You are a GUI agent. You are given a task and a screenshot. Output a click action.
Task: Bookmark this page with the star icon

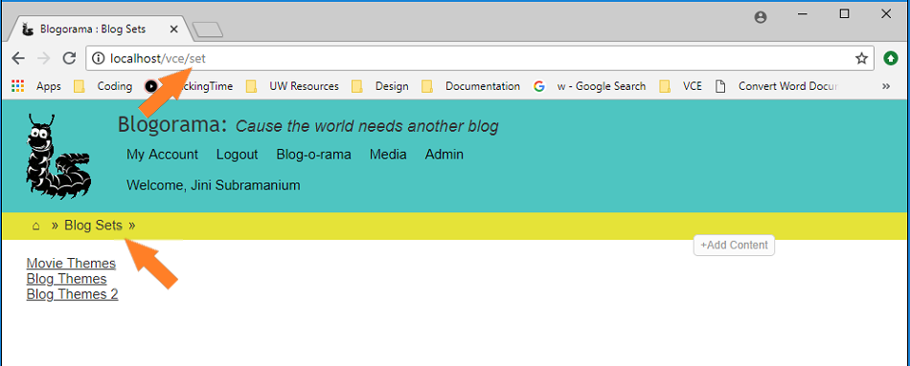[861, 58]
